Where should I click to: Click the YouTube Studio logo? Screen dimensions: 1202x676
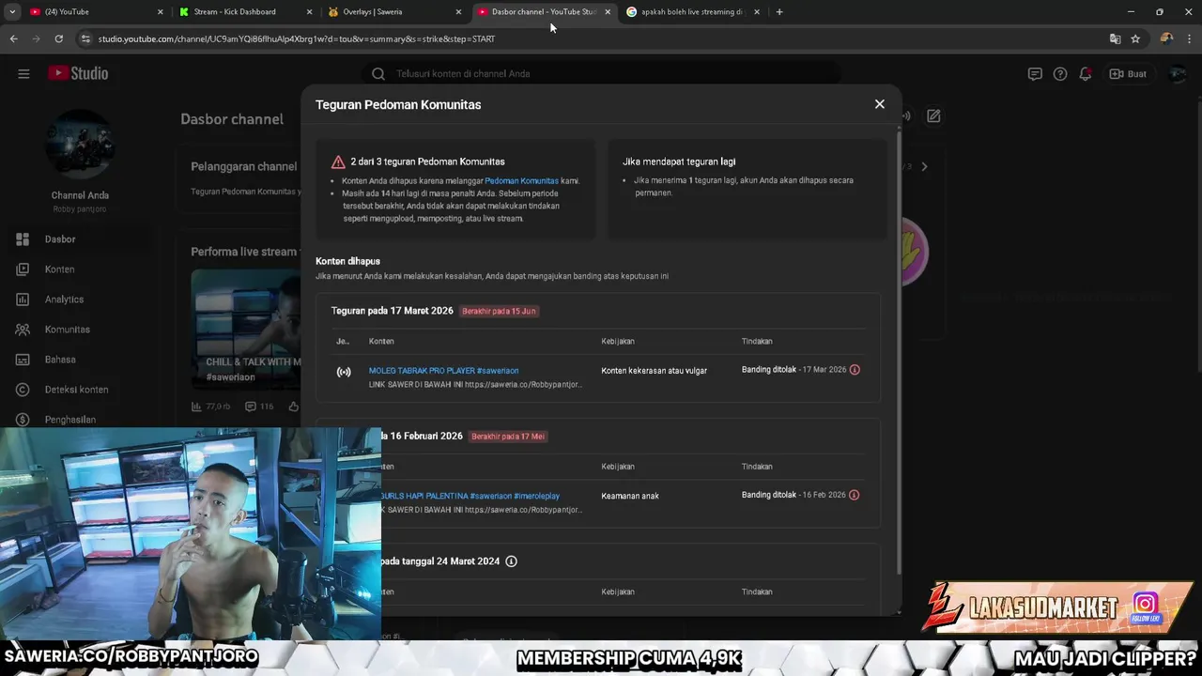tap(79, 73)
